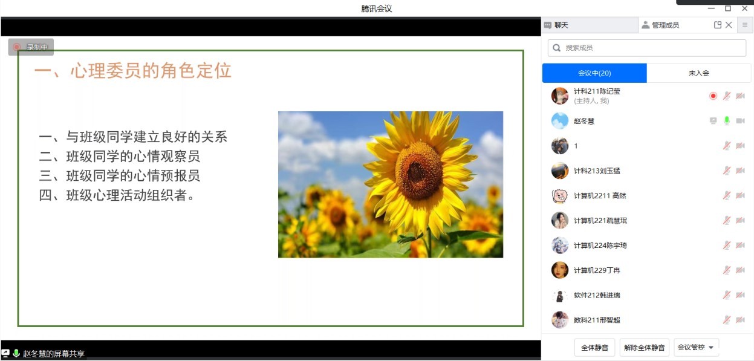Click the pig avatar of 计算机2211 高然

click(x=560, y=195)
